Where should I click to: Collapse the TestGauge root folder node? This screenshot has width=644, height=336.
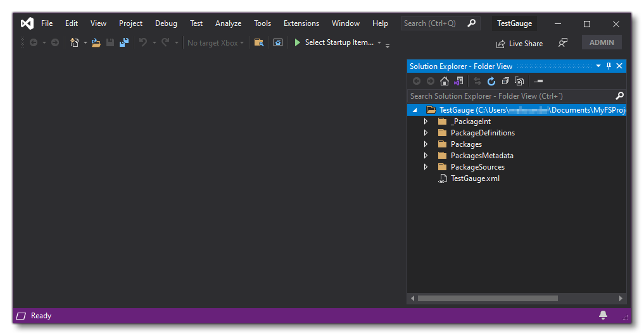click(415, 110)
